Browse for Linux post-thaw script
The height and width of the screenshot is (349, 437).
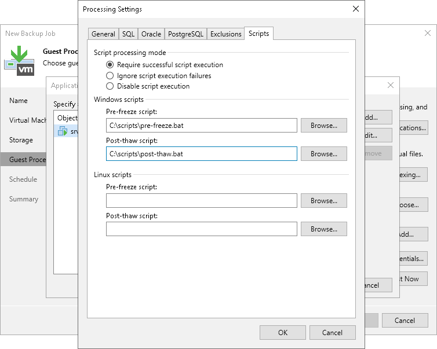(x=323, y=229)
